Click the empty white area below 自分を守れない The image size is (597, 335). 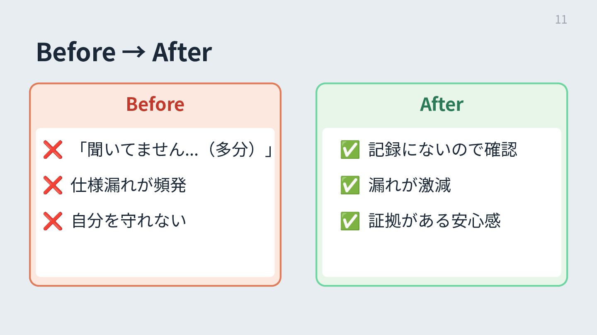pos(155,254)
